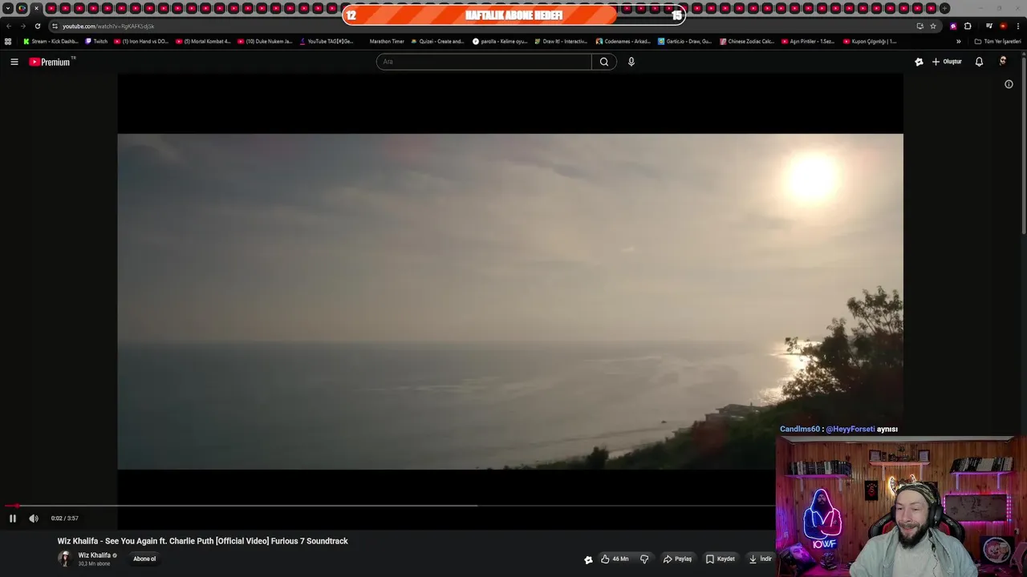The height and width of the screenshot is (577, 1027).
Task: Open the install/cast icon in the address bar
Action: coord(919,26)
